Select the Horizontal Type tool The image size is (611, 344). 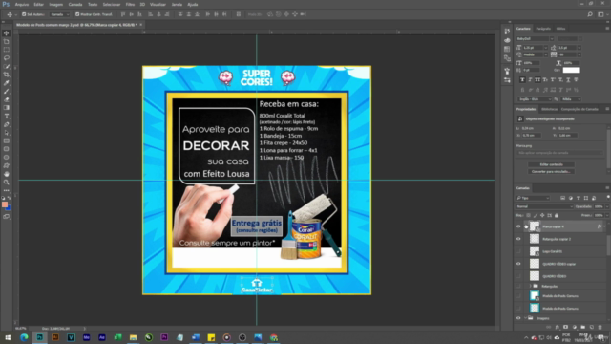point(7,117)
